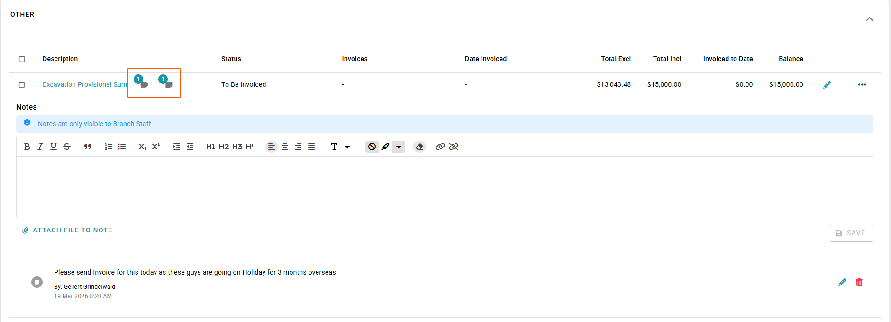This screenshot has height=322, width=891.
Task: Increase the indent level
Action: (177, 147)
